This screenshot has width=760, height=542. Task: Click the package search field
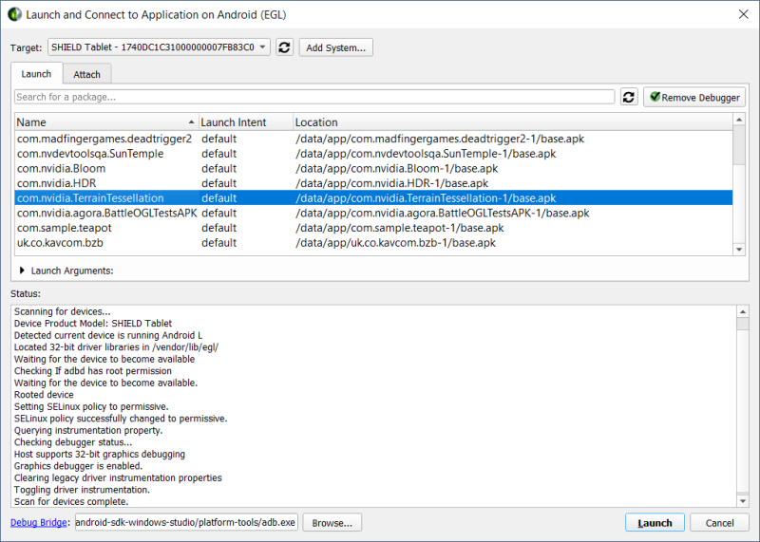tap(313, 97)
